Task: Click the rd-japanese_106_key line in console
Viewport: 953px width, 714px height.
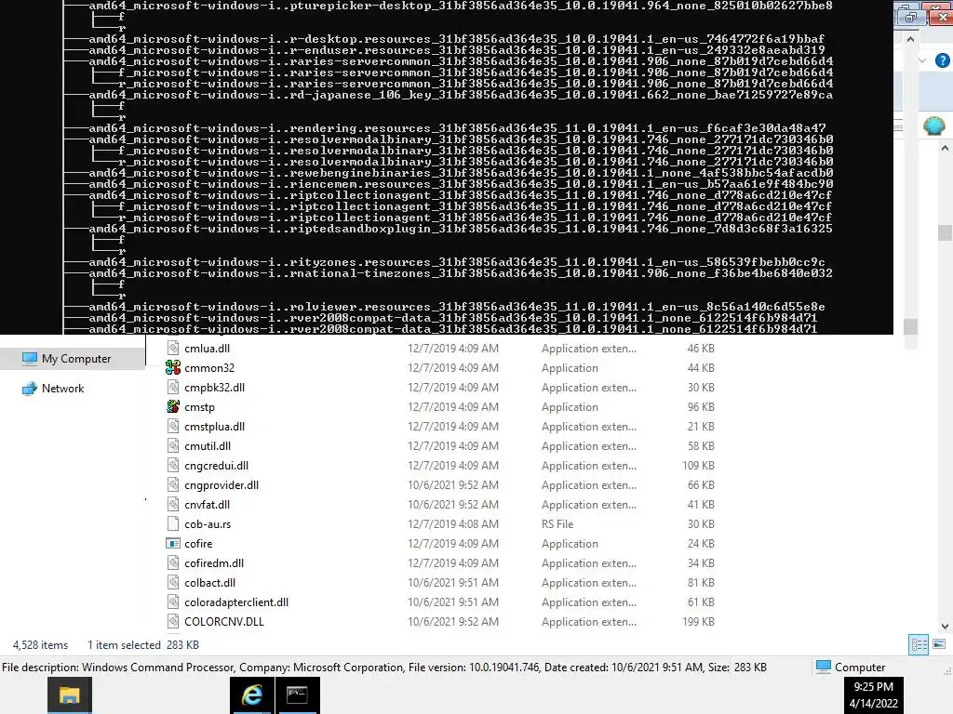Action: [461, 95]
